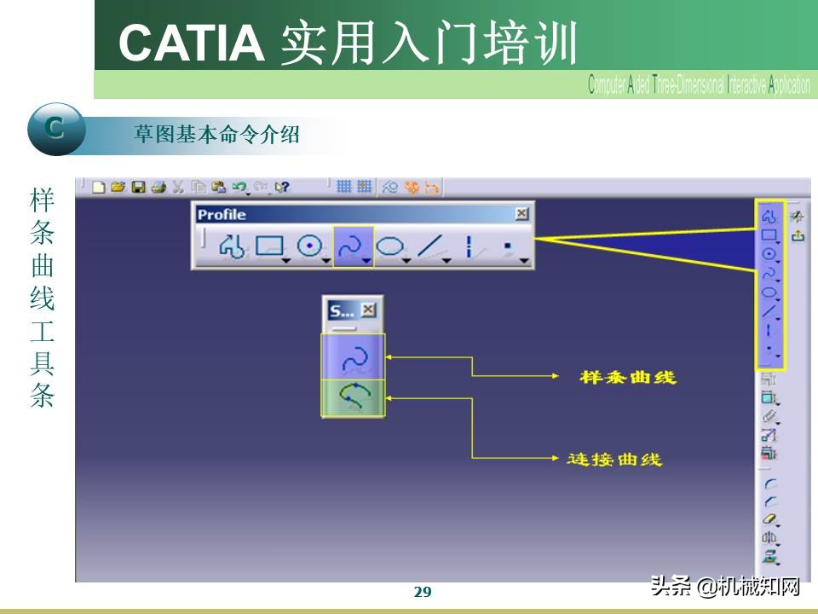Select Rectangle icon in right sidebar
The image size is (818, 614).
(769, 235)
